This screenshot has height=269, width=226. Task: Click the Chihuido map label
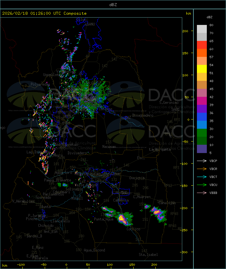[x=46, y=226]
